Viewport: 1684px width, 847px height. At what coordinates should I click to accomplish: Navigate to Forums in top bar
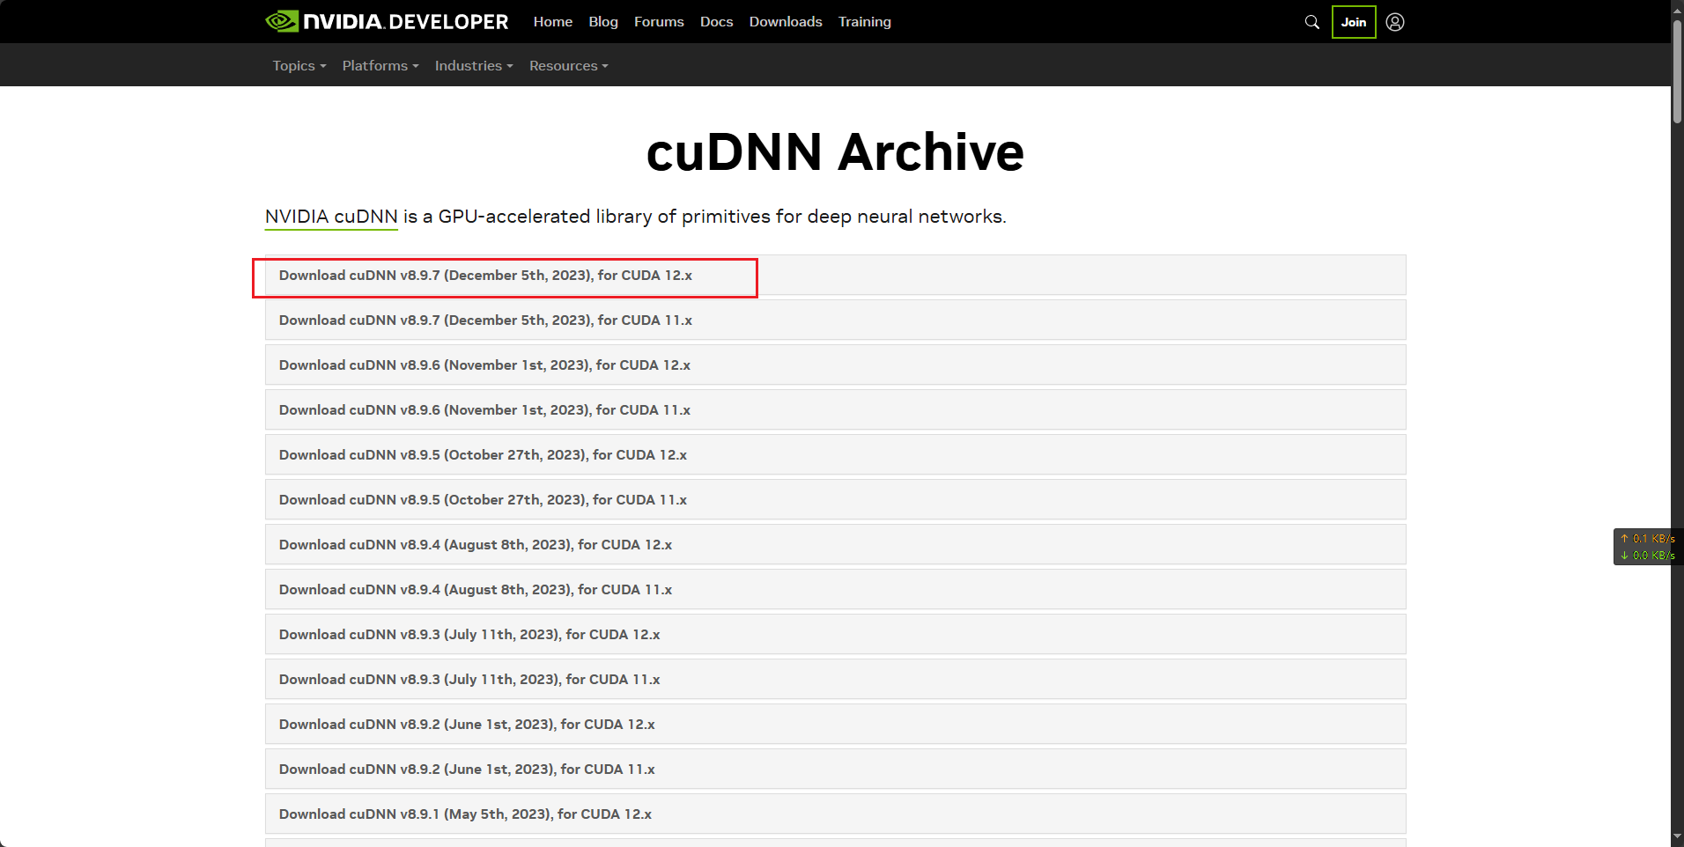(658, 22)
